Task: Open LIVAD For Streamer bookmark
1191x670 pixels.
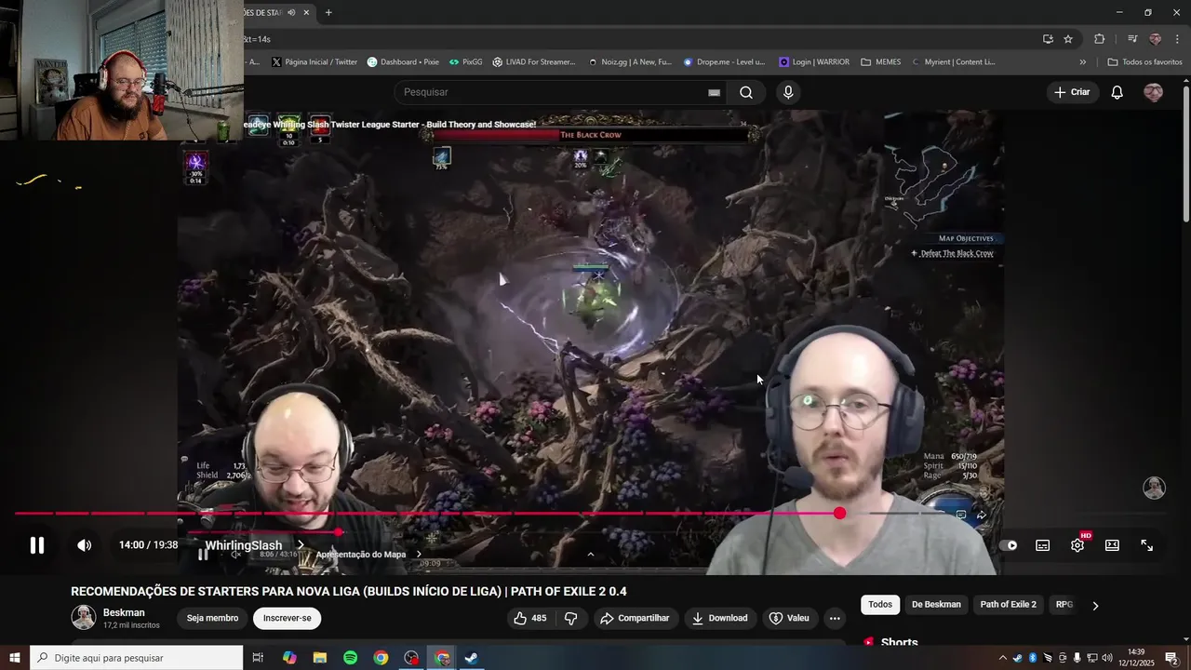Action: (534, 62)
